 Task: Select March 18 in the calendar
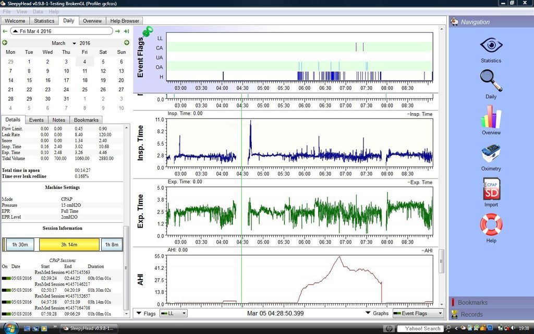[85, 80]
